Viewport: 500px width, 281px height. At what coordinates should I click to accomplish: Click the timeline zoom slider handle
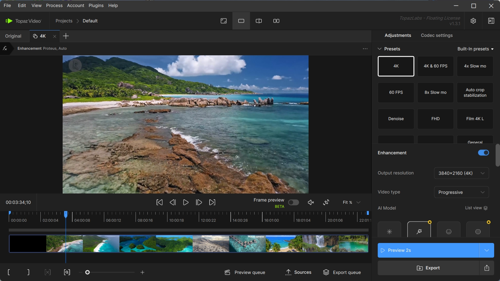coord(87,272)
